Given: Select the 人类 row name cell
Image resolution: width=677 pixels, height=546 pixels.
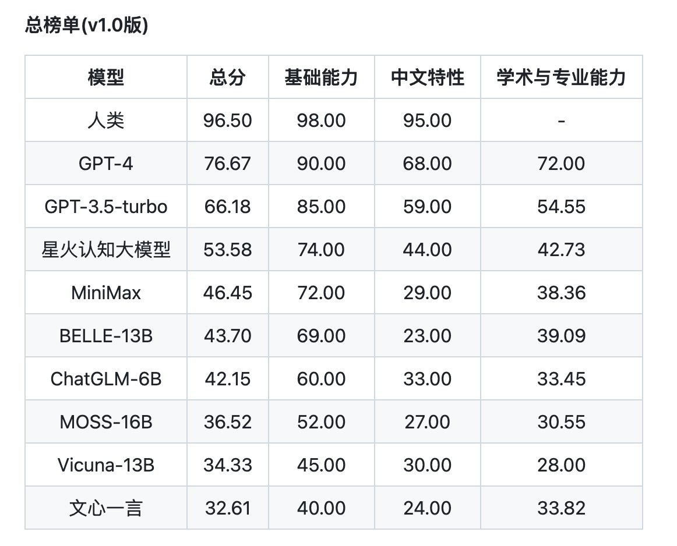Looking at the screenshot, I should coord(106,120).
